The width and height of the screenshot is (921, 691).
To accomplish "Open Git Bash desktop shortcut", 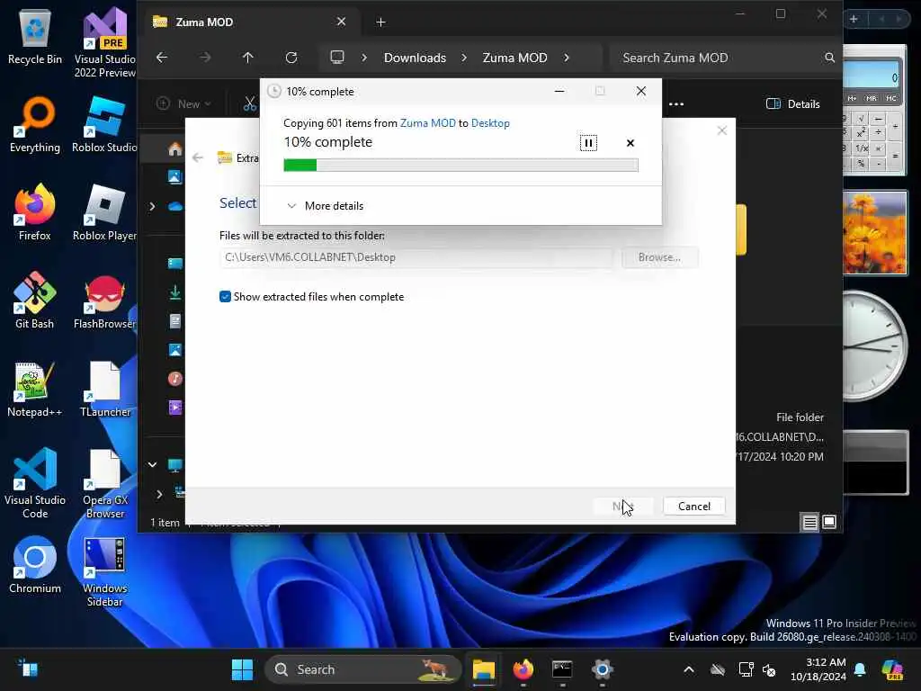I will (35, 300).
